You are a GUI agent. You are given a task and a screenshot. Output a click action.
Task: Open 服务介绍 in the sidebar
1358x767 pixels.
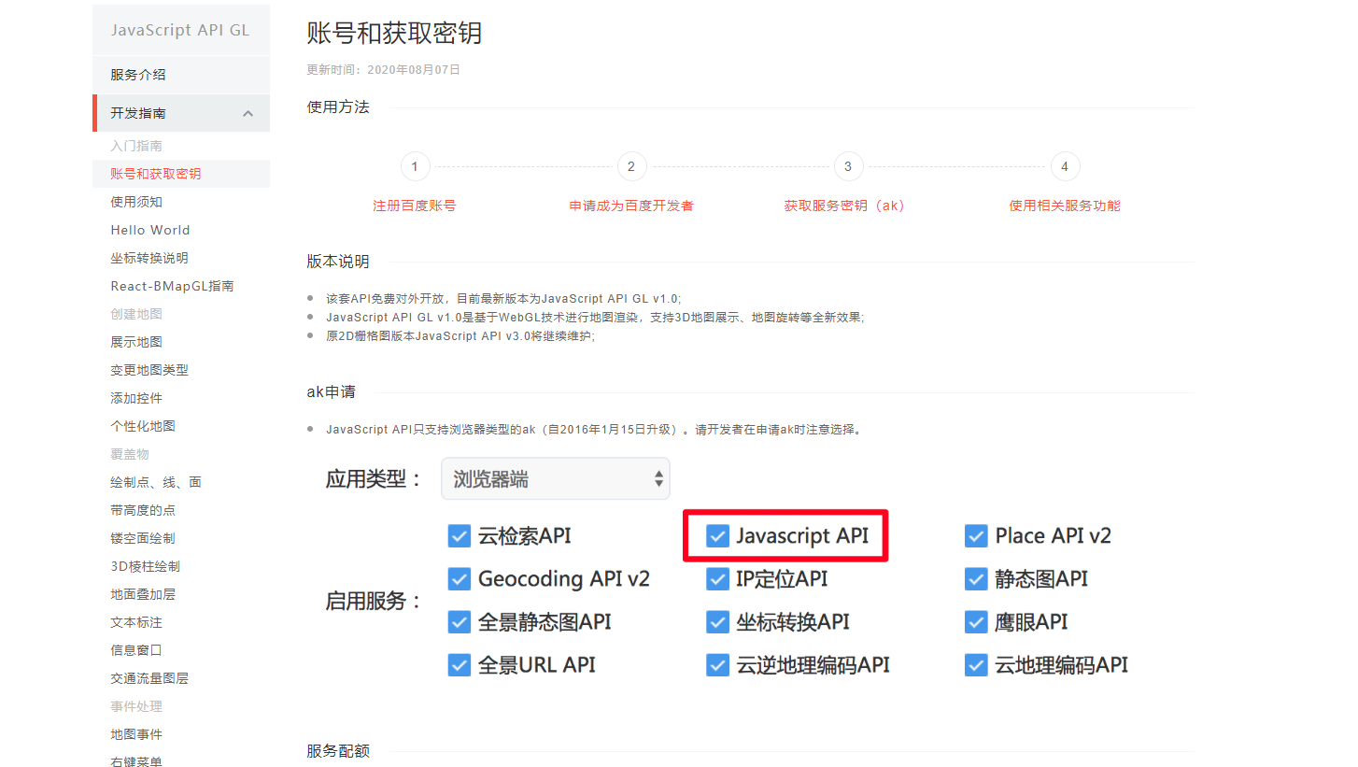pos(181,75)
